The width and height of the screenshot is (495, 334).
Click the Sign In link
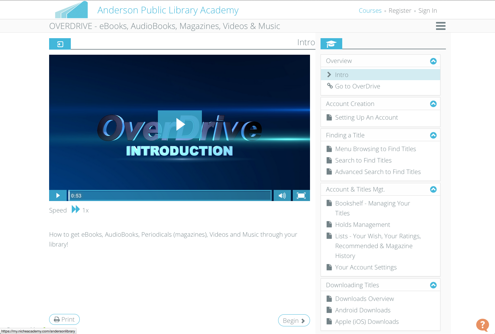coord(427,10)
